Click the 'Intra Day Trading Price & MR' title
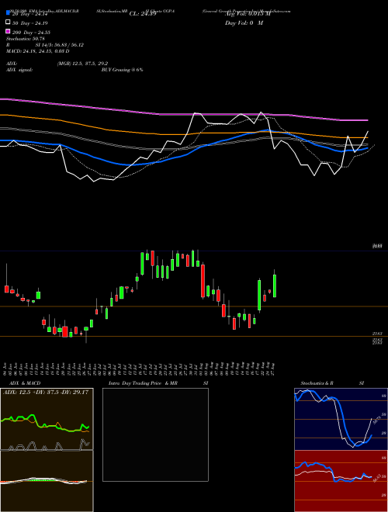The height and width of the screenshot is (512, 388). [x=143, y=383]
